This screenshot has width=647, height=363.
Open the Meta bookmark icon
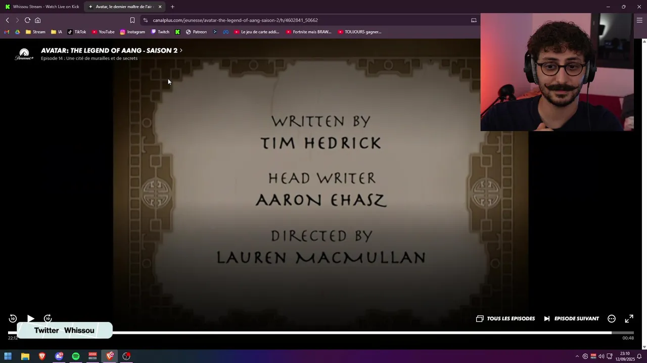click(225, 32)
